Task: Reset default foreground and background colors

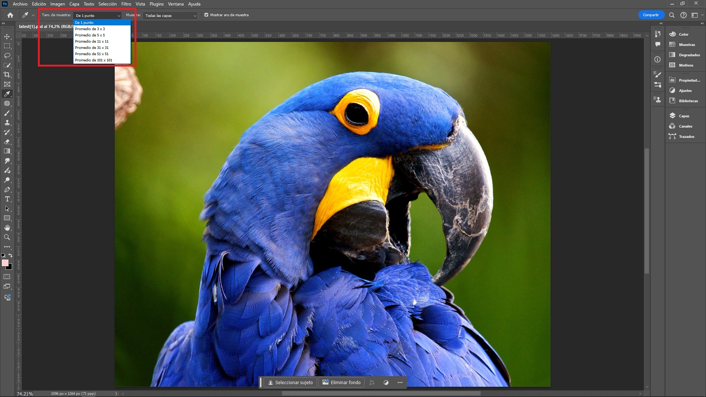Action: pos(3,255)
